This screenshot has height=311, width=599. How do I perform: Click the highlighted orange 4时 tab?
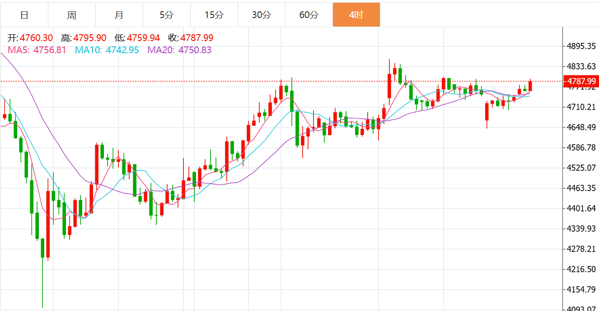(x=356, y=15)
